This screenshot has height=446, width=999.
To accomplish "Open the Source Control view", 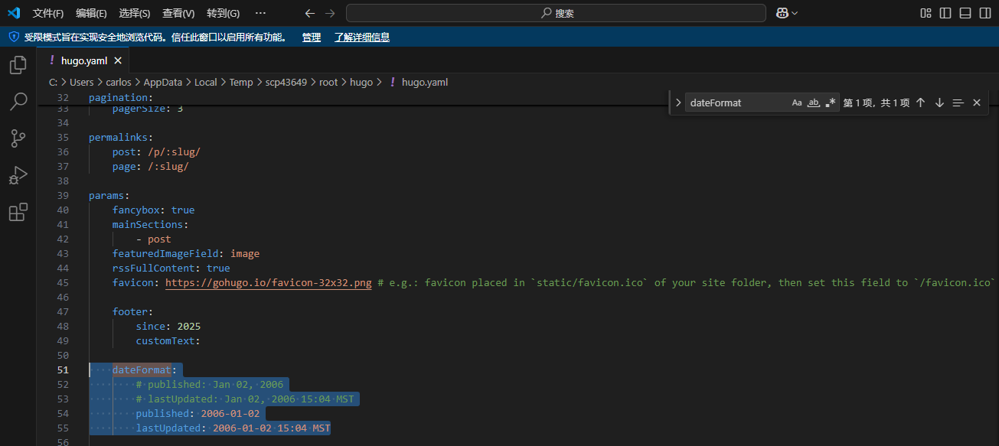I will 18,138.
